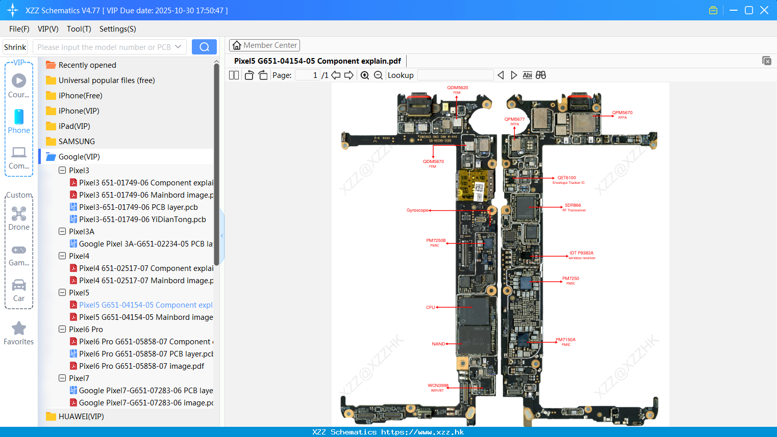Viewport: 777px width, 437px height.
Task: Click the Lookup text field
Action: coord(455,75)
